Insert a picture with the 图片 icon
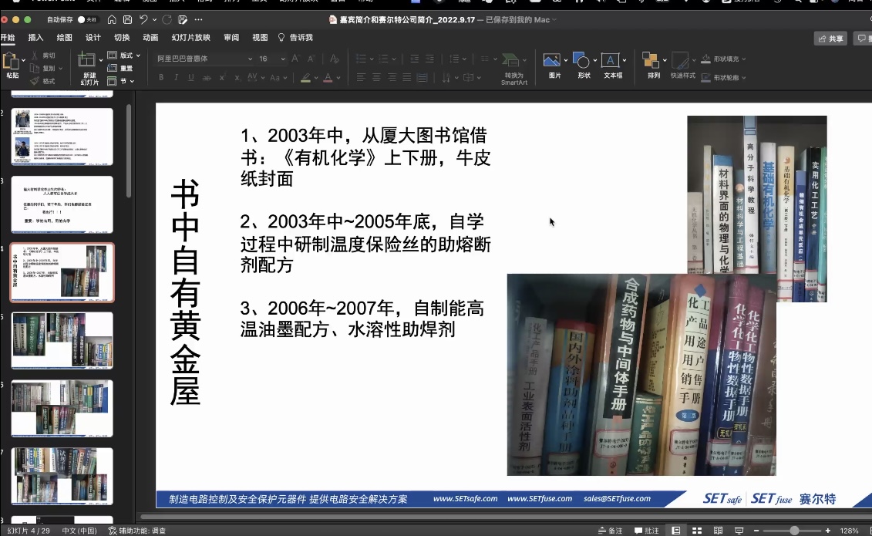The image size is (872, 536). tap(552, 61)
